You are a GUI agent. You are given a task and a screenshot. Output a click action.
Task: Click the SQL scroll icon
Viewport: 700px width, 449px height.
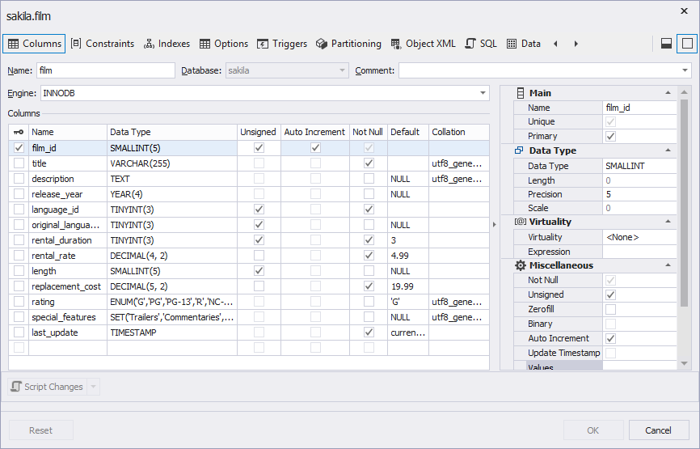coord(470,44)
